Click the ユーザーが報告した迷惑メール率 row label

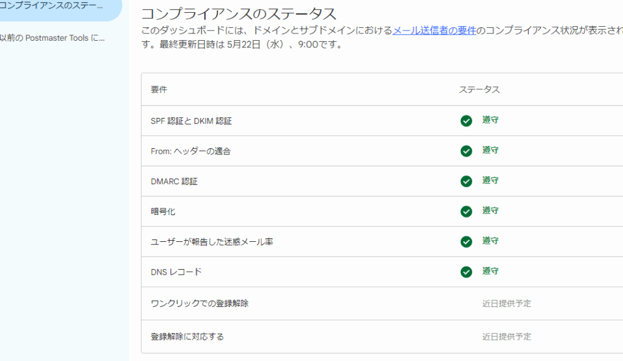(212, 242)
